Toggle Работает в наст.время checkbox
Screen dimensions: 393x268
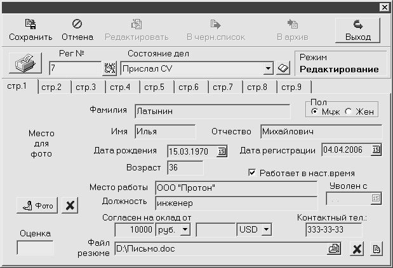point(252,172)
